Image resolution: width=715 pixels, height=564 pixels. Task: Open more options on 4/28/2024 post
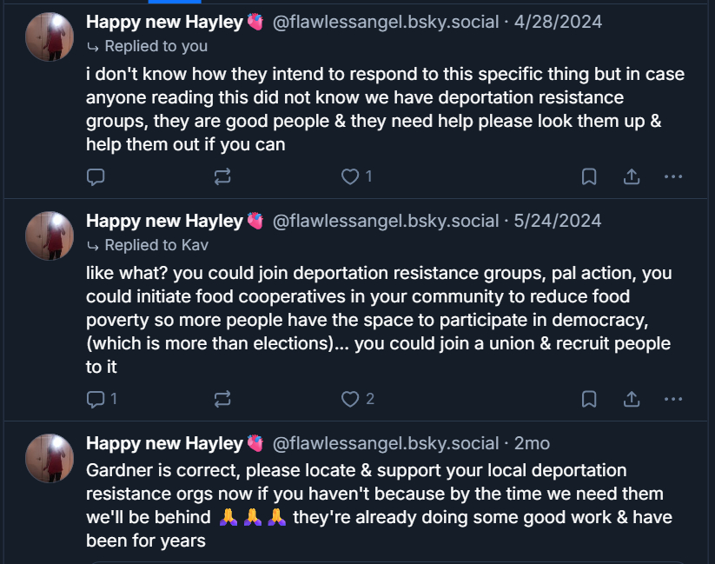(x=673, y=176)
